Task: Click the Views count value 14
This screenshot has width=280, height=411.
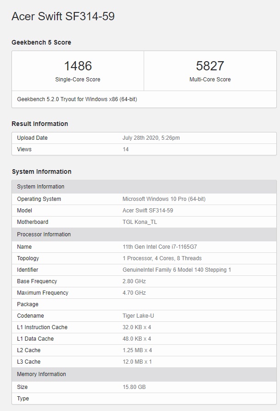Action: [126, 149]
